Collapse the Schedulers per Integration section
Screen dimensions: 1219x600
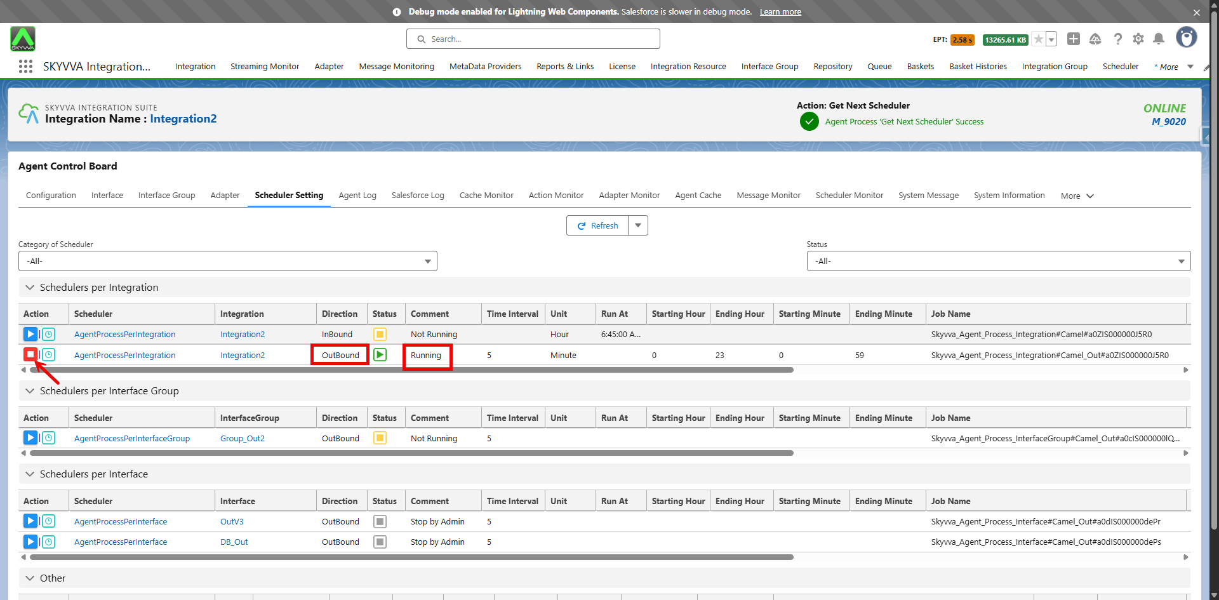coord(30,288)
